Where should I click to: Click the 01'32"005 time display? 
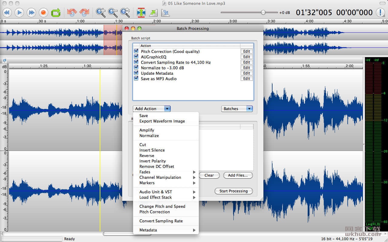click(314, 12)
